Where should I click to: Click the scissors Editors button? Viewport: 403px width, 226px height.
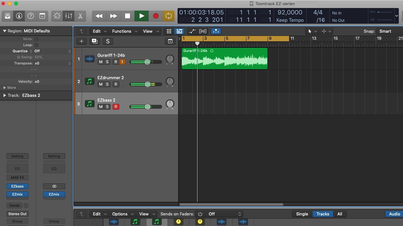click(x=80, y=16)
